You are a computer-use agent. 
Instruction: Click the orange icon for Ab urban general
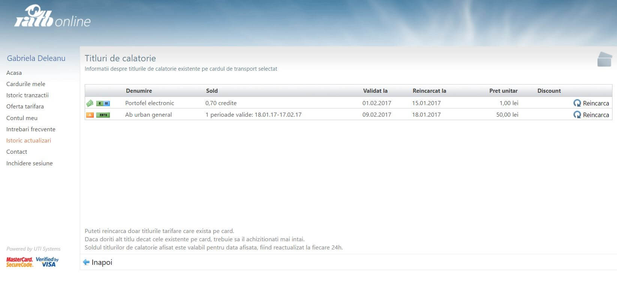point(90,115)
